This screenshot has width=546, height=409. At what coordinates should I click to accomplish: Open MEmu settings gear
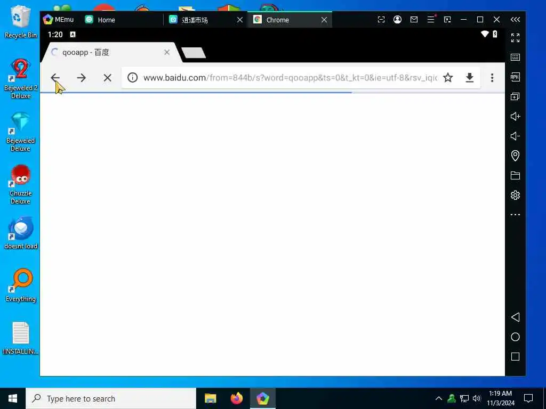[516, 195]
